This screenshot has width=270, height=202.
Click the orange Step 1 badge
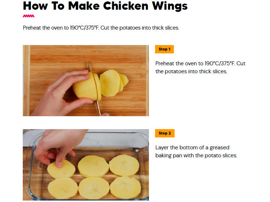click(x=164, y=49)
